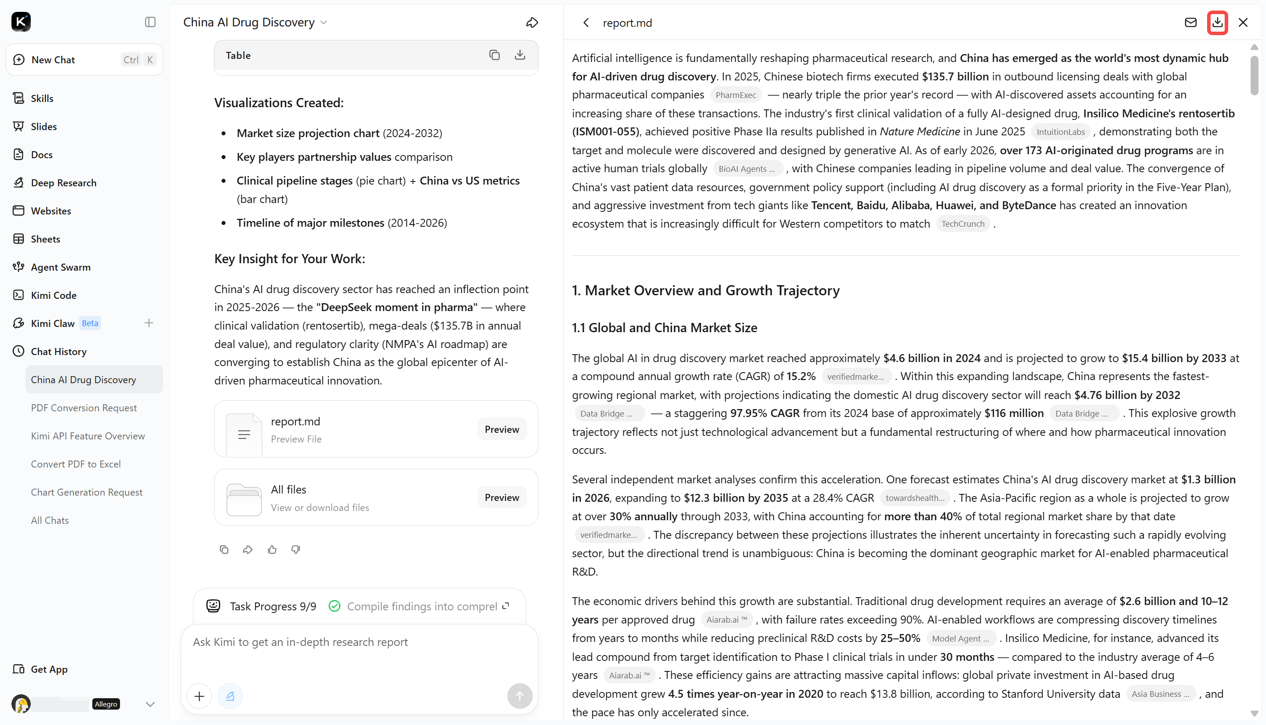Go back with the arrow beside report.md

pos(586,22)
